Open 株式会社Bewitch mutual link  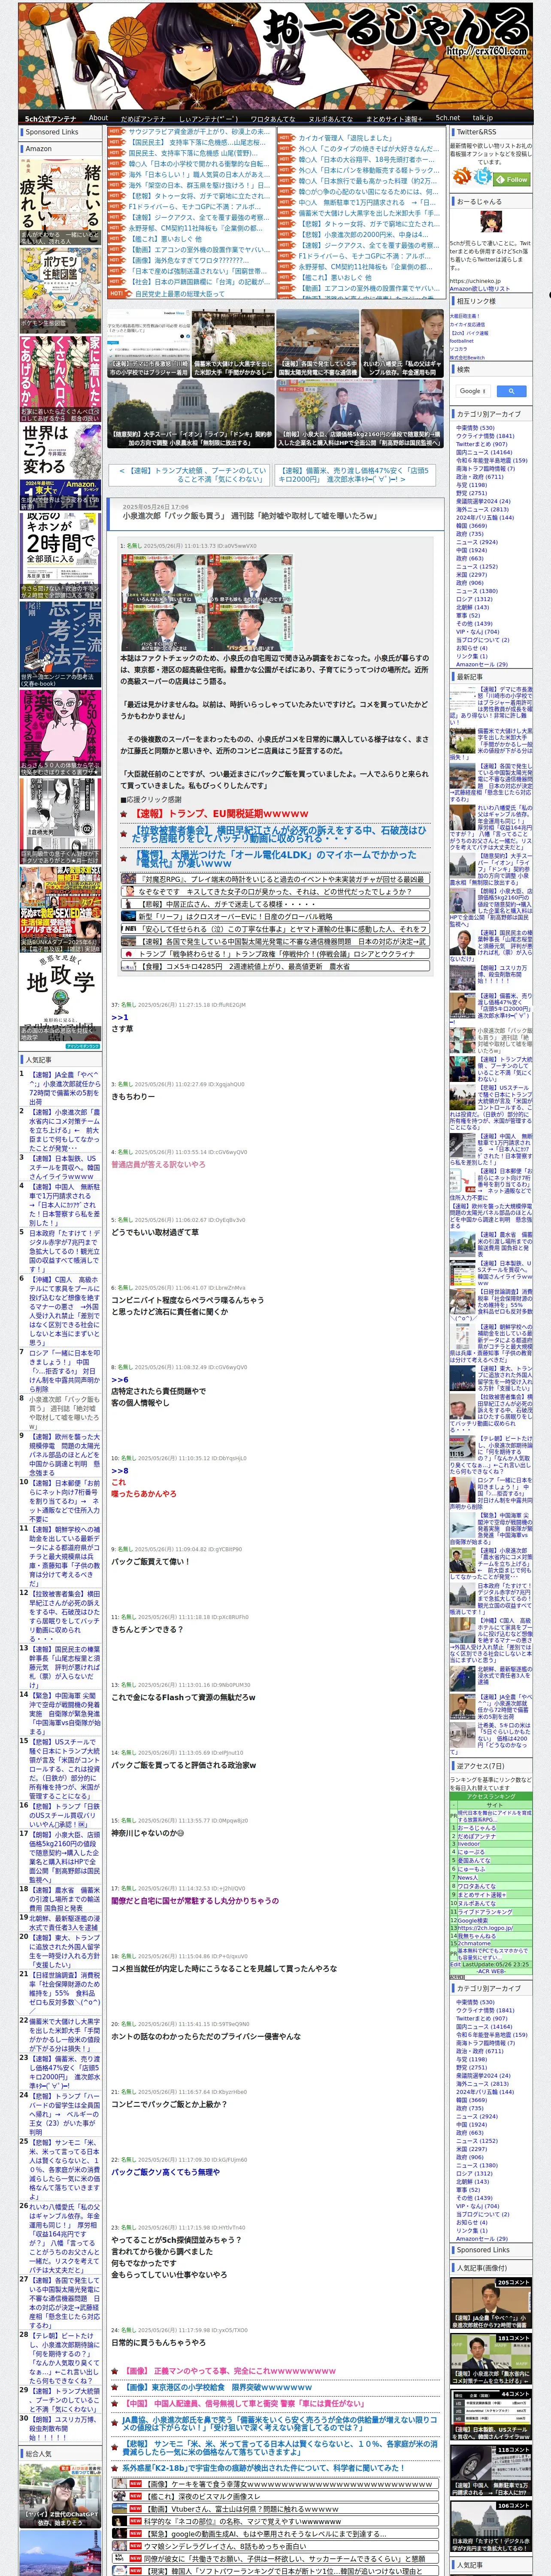[x=467, y=357]
